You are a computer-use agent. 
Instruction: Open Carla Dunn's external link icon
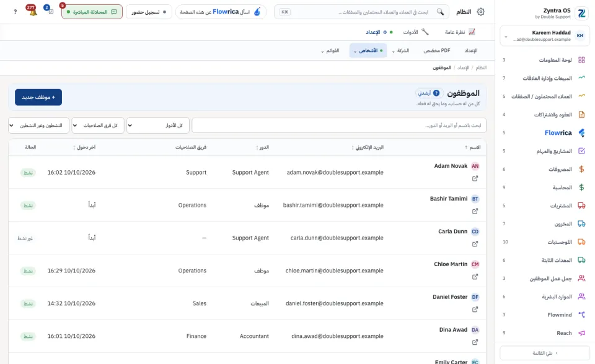click(475, 244)
